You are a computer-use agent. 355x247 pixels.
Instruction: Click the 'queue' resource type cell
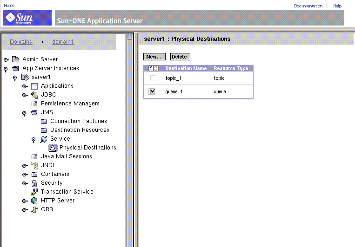[x=220, y=92]
